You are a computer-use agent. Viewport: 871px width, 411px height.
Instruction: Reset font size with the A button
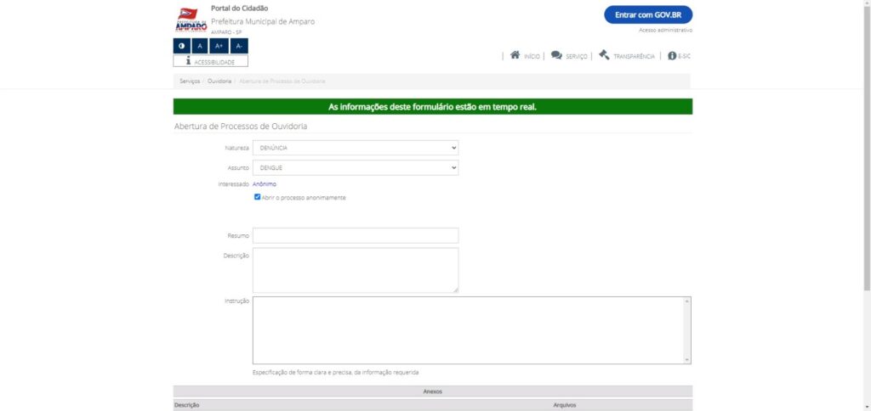[200, 46]
